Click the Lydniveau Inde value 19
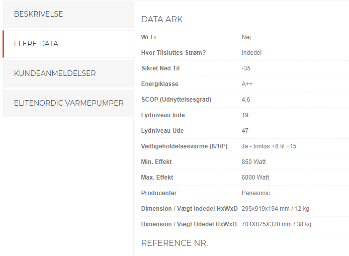 click(x=245, y=115)
